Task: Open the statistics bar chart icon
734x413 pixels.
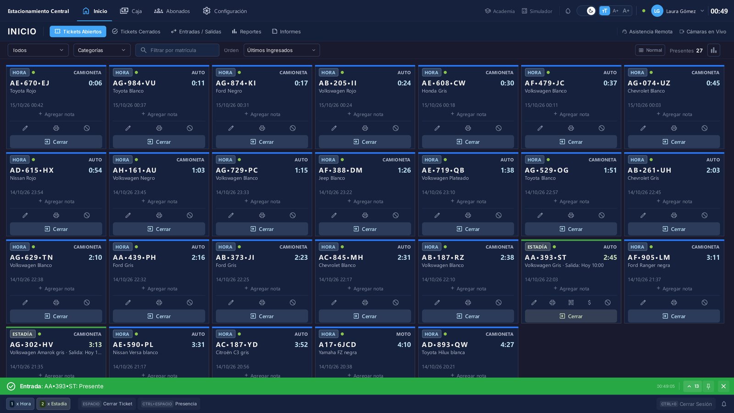Action: (713, 50)
